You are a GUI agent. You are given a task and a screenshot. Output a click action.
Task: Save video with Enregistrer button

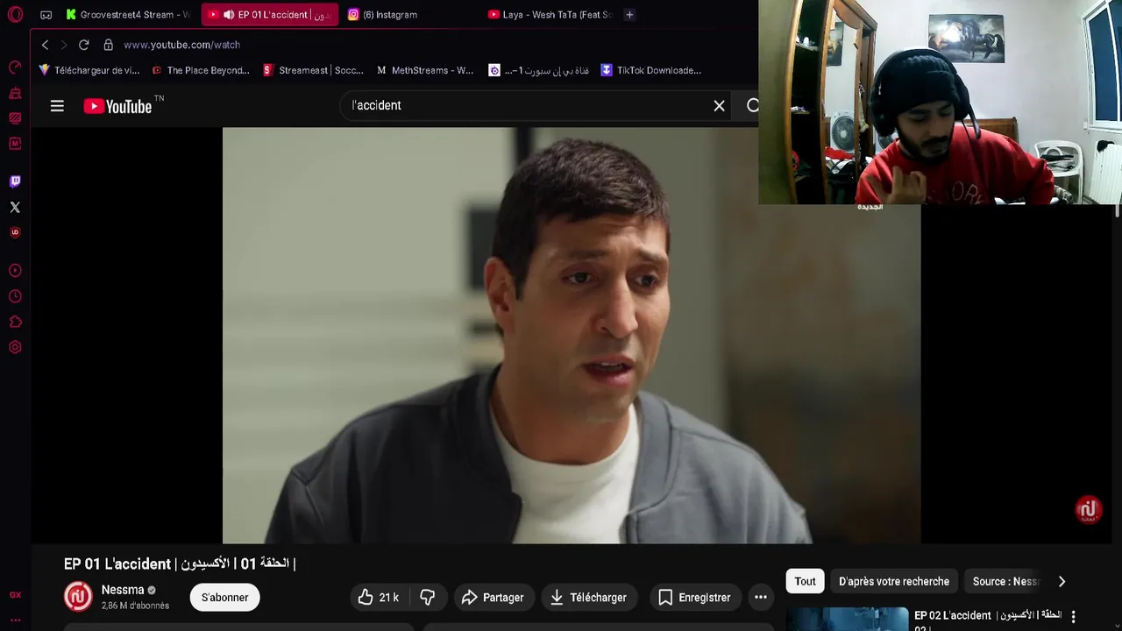694,598
